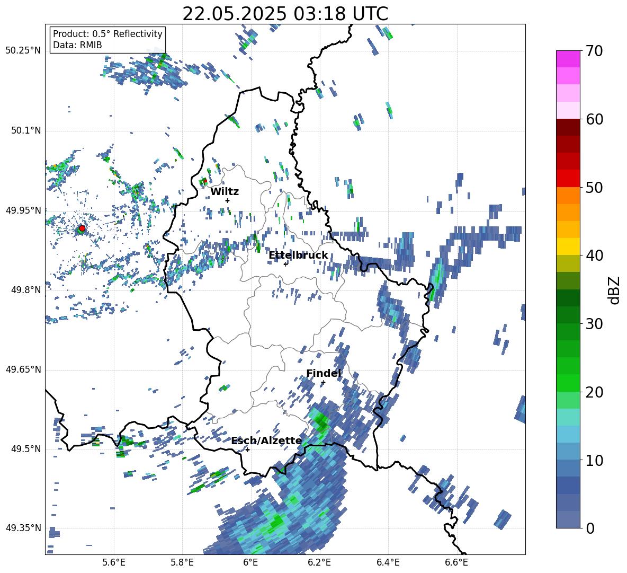This screenshot has width=627, height=573.
Task: Click the colorbar tick value 50
Action: click(594, 187)
